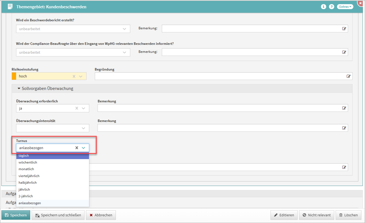Collapse the Sollvorgaben Überwachung section
365x223 pixels.
point(19,89)
